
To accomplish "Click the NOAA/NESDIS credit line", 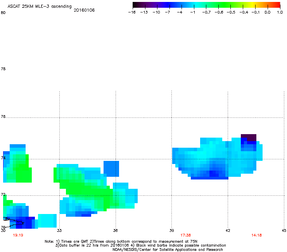I will click(x=168, y=250).
